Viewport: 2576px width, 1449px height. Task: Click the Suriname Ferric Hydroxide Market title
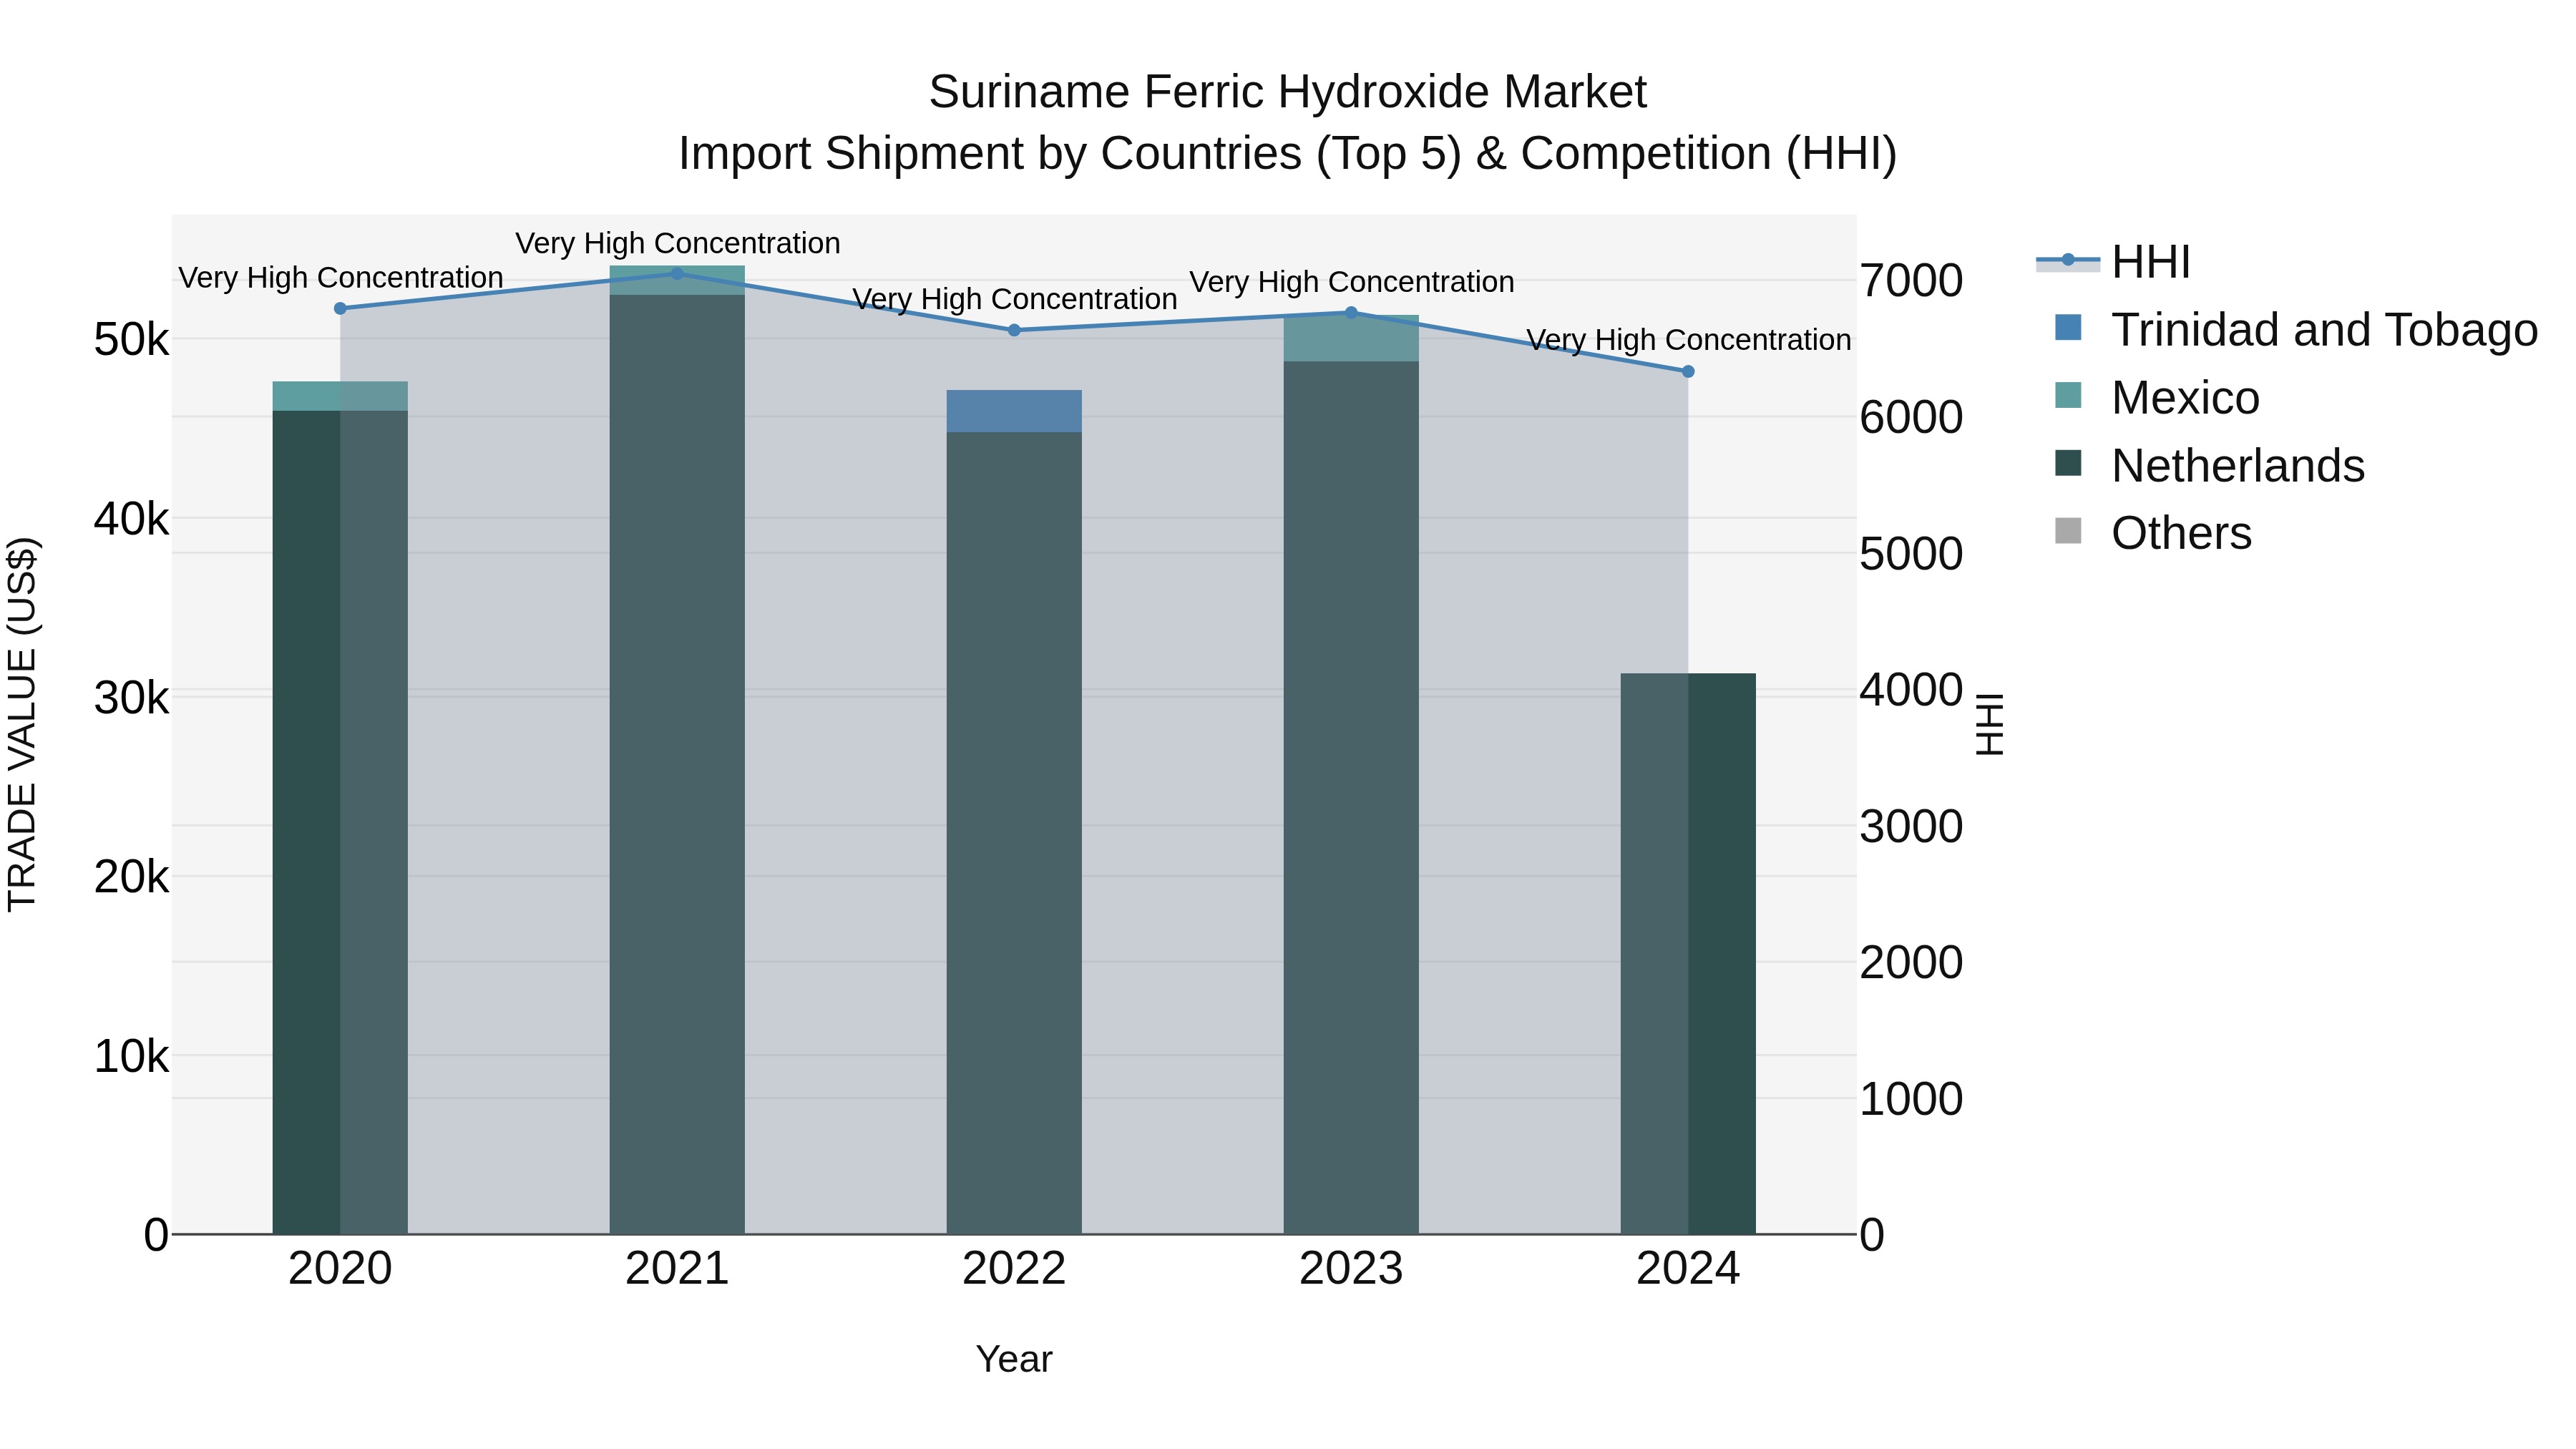(1287, 92)
